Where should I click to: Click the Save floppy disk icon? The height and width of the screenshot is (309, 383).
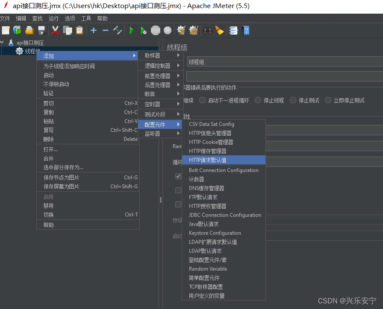41,30
